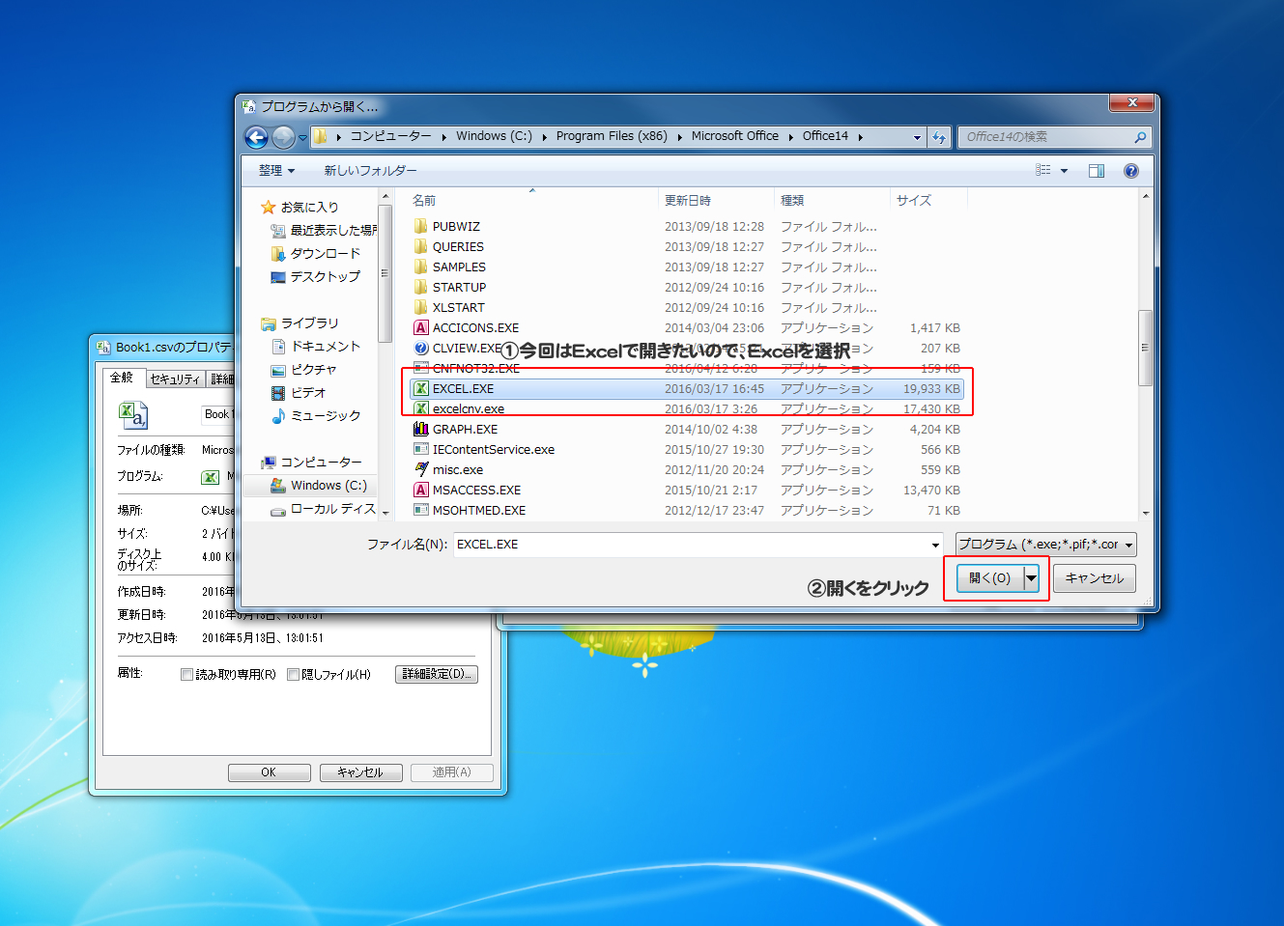Image resolution: width=1284 pixels, height=926 pixels.
Task: Select ダウンロード in the sidebar
Action: [x=325, y=253]
